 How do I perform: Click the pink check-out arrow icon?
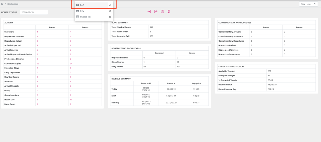click(155, 12)
